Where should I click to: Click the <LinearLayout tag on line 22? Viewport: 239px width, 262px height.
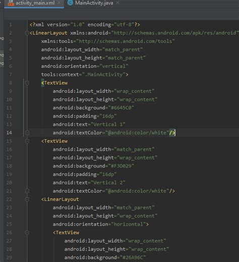click(60, 199)
